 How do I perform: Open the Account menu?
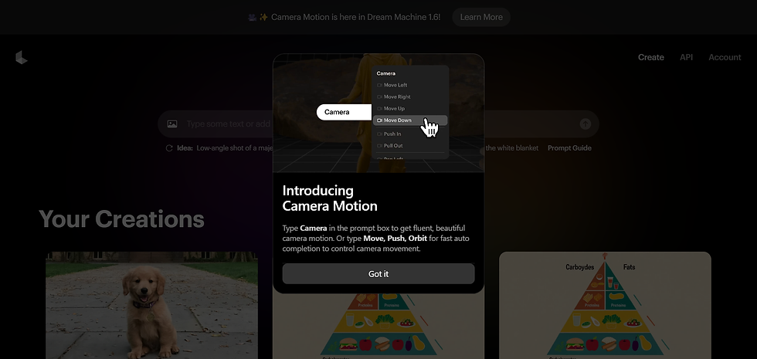tap(725, 57)
